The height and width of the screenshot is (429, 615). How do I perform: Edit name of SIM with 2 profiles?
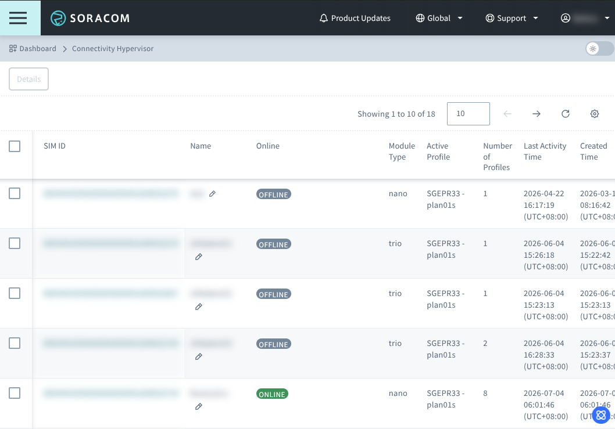click(x=199, y=356)
